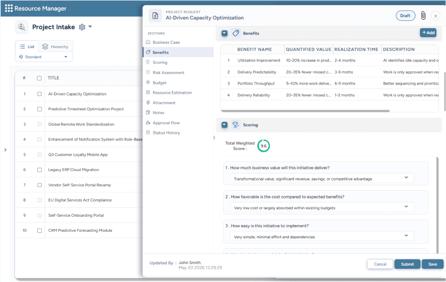The height and width of the screenshot is (282, 446).
Task: Submit the project request
Action: (x=407, y=264)
